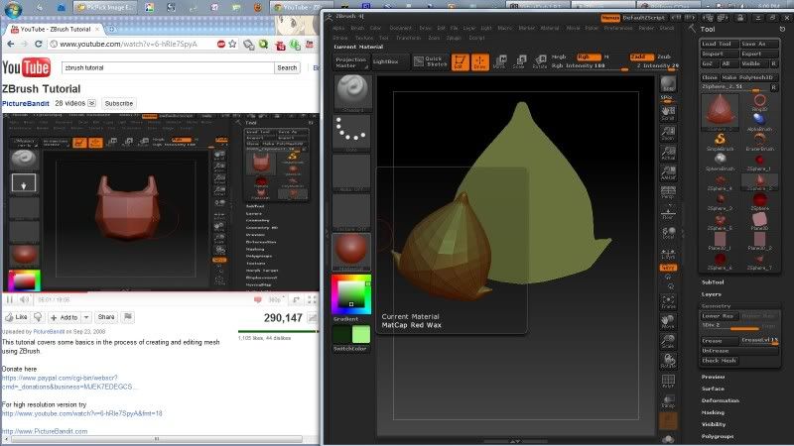Click the Actual size icon in right shelf
794x446 pixels.
click(668, 153)
